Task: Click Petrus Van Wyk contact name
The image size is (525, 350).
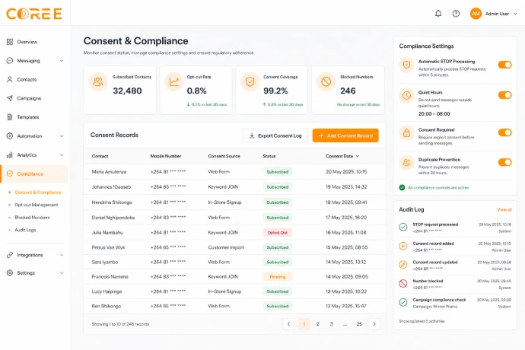Action: click(x=108, y=247)
